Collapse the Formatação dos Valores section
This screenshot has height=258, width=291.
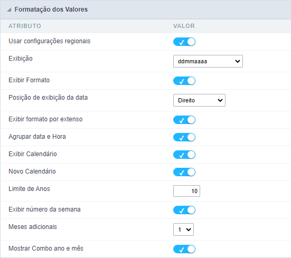pos(9,9)
